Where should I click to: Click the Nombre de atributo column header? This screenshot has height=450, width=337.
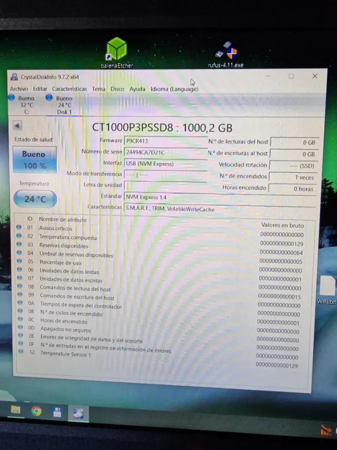pos(62,220)
